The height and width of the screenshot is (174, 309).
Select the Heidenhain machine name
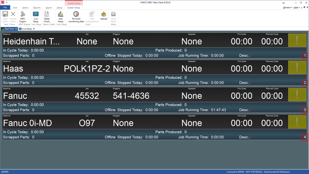(x=31, y=41)
